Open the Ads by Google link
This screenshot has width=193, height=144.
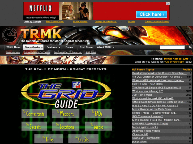(33, 22)
